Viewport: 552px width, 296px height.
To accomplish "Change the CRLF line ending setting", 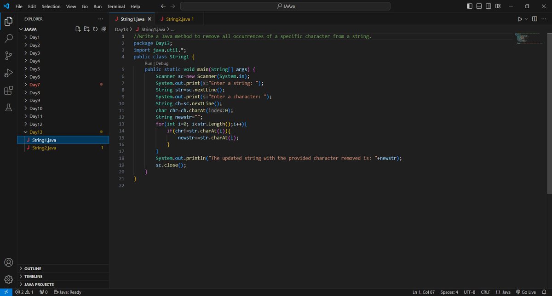I will [x=485, y=292].
